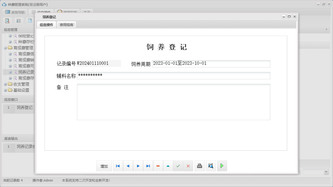The width and height of the screenshot is (333, 187).
Task: Go to the previous record arrow icon
Action: pyautogui.click(x=128, y=166)
